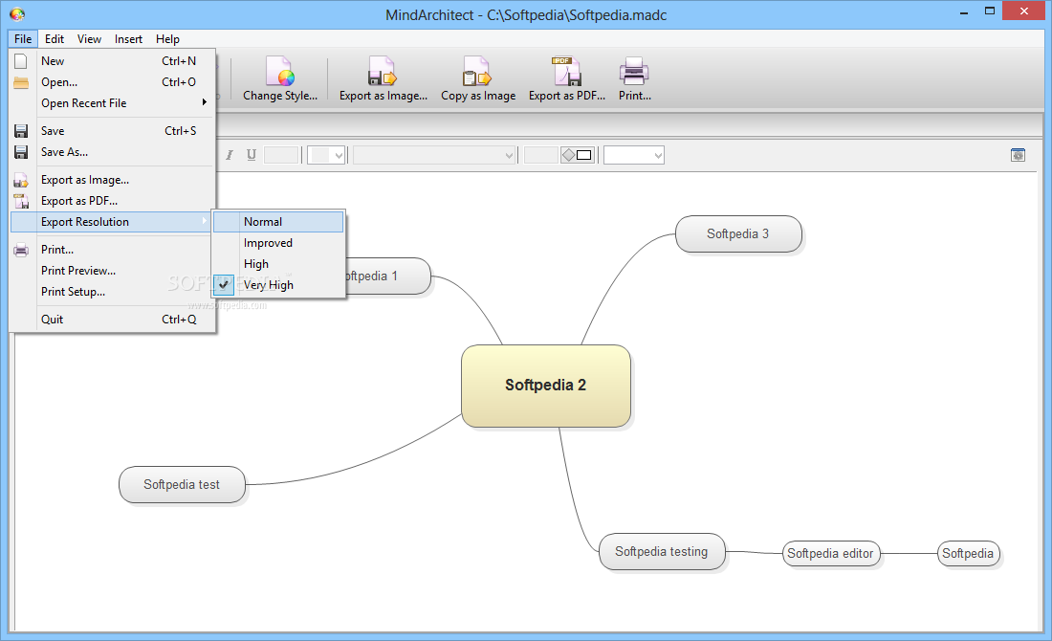Select the Softpedia 1 node
Viewport: 1052px width, 641px height.
coord(387,276)
